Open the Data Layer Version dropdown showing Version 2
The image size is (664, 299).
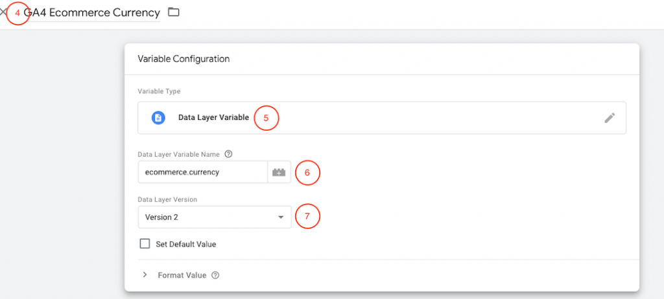(207, 217)
